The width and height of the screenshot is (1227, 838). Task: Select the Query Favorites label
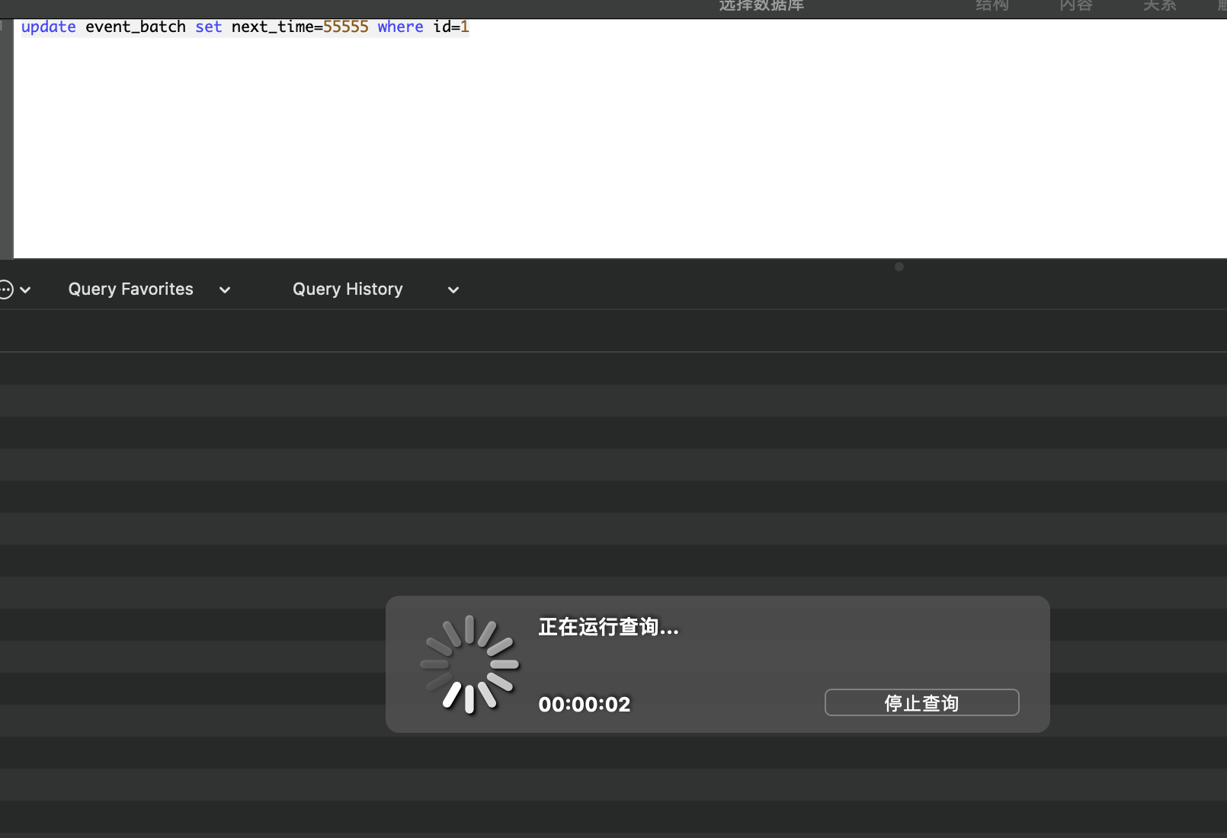130,289
